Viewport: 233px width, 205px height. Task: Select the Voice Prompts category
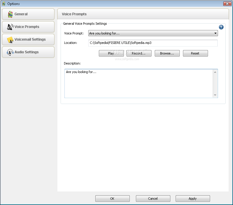(28, 27)
